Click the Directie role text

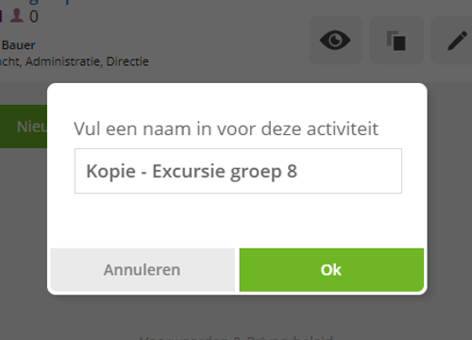[127, 61]
